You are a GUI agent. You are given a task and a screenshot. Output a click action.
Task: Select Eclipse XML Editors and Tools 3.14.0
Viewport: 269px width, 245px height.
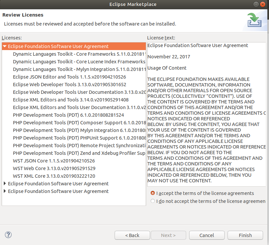point(71,100)
